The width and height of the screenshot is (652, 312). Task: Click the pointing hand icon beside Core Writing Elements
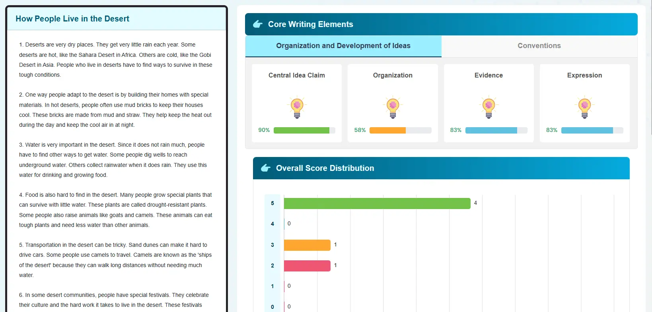coord(258,24)
